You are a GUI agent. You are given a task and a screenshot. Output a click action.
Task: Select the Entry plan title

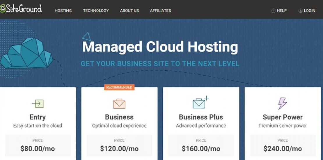coord(38,117)
